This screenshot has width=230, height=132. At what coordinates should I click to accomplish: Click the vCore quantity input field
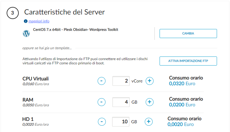(121, 81)
